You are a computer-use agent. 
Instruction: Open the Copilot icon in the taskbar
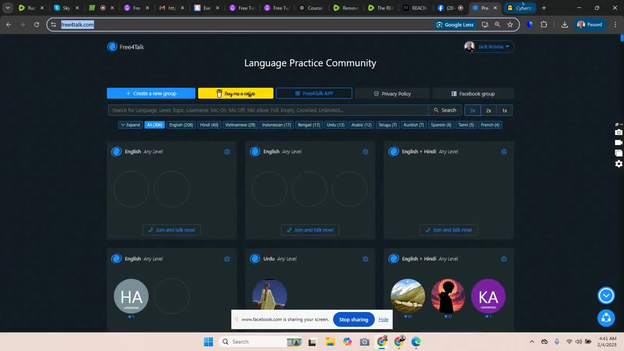click(347, 342)
